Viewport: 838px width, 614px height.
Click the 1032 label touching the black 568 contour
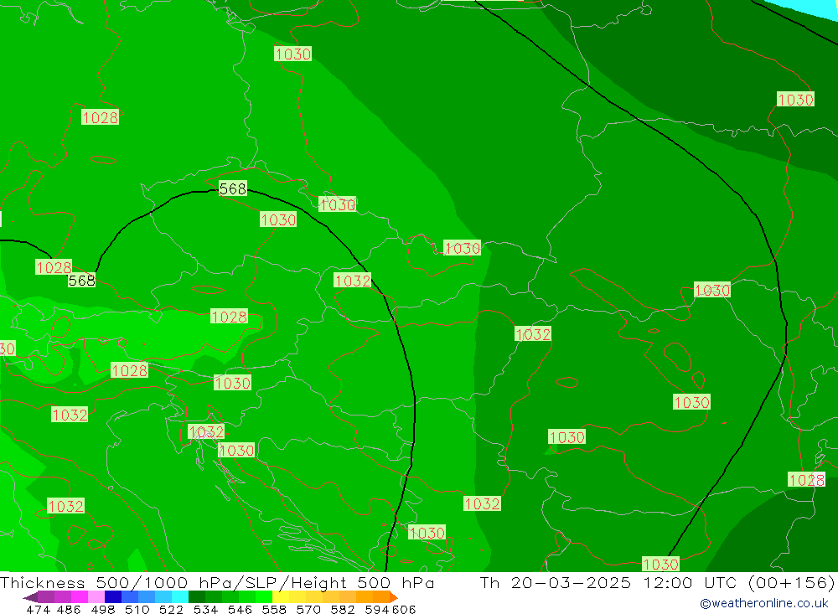coord(352,281)
